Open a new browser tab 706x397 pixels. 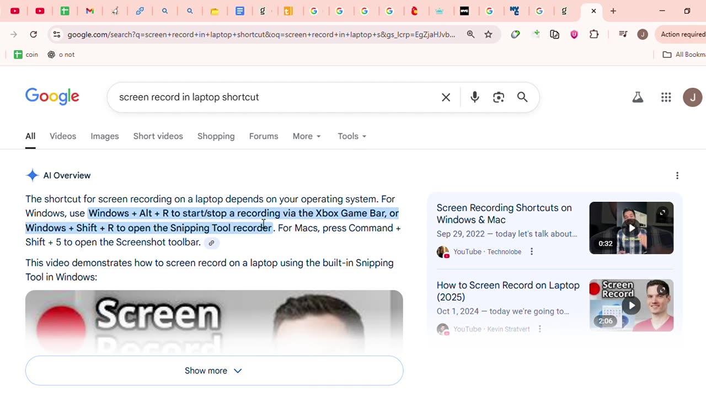(613, 11)
